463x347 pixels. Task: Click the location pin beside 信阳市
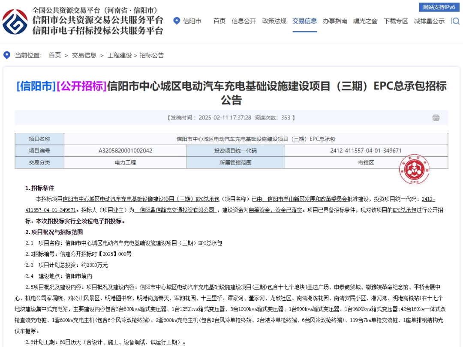click(177, 21)
